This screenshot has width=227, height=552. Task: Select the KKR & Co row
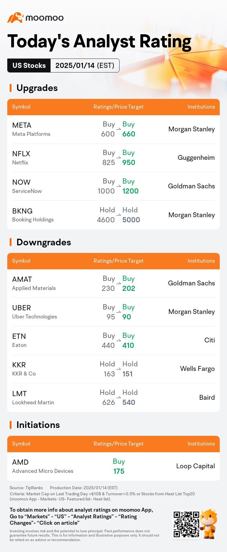pyautogui.click(x=113, y=369)
